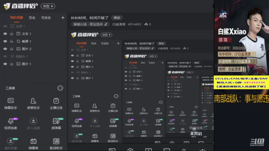Toggle the lock on 图片 1

[x=11, y=64]
